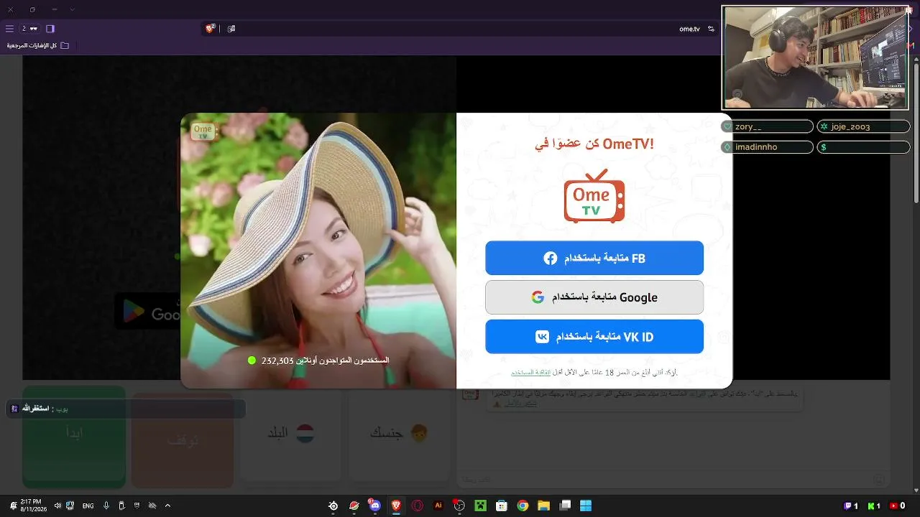Image resolution: width=920 pixels, height=517 pixels.
Task: Open Adobe Illustrator from the taskbar
Action: [438, 506]
